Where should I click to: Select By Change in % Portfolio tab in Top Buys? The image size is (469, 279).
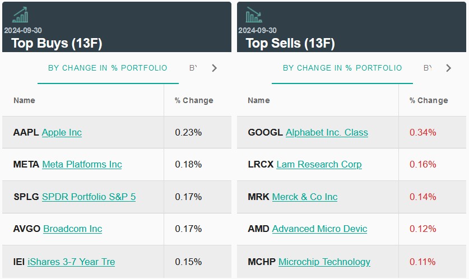[108, 68]
